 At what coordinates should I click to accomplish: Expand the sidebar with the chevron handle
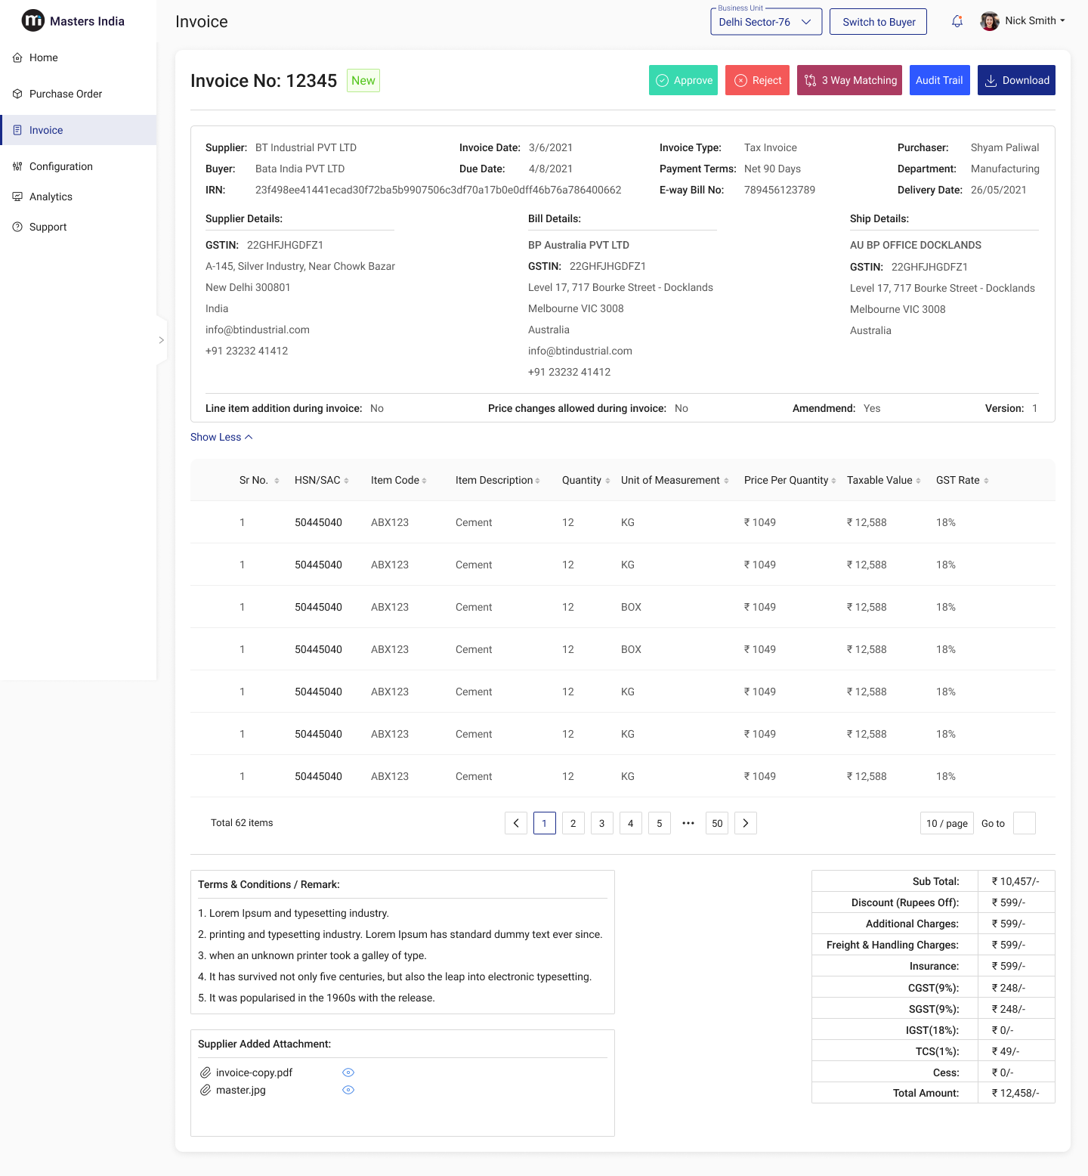[161, 340]
